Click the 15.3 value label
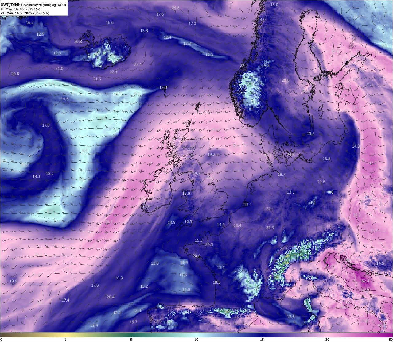This screenshot has width=393, height=342. (x=199, y=240)
